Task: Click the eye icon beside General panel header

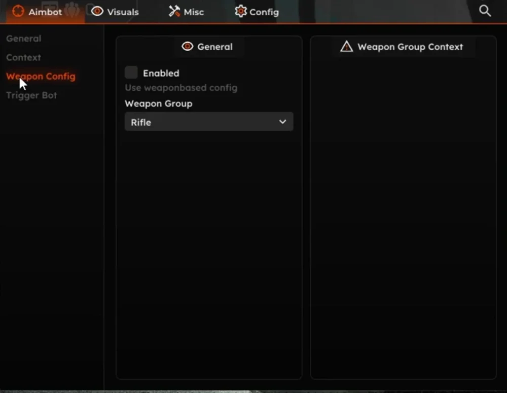Action: coord(188,47)
